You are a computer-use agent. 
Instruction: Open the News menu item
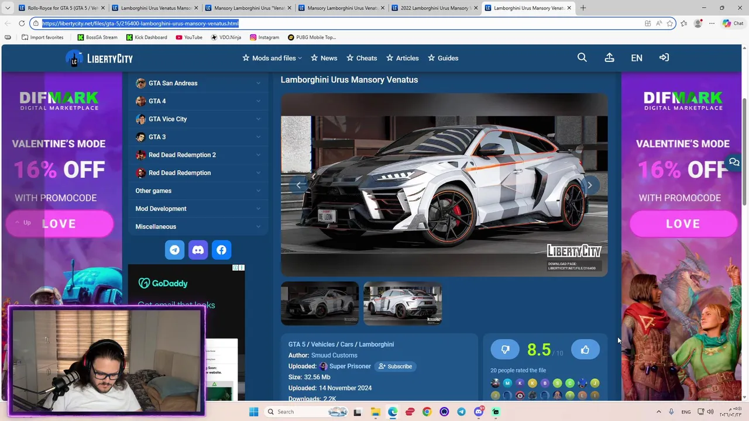[x=324, y=58]
